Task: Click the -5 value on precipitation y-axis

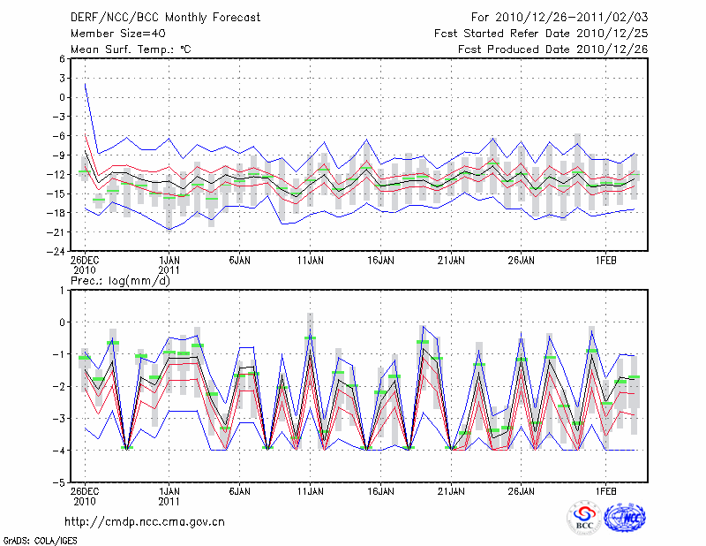Action: tap(60, 483)
